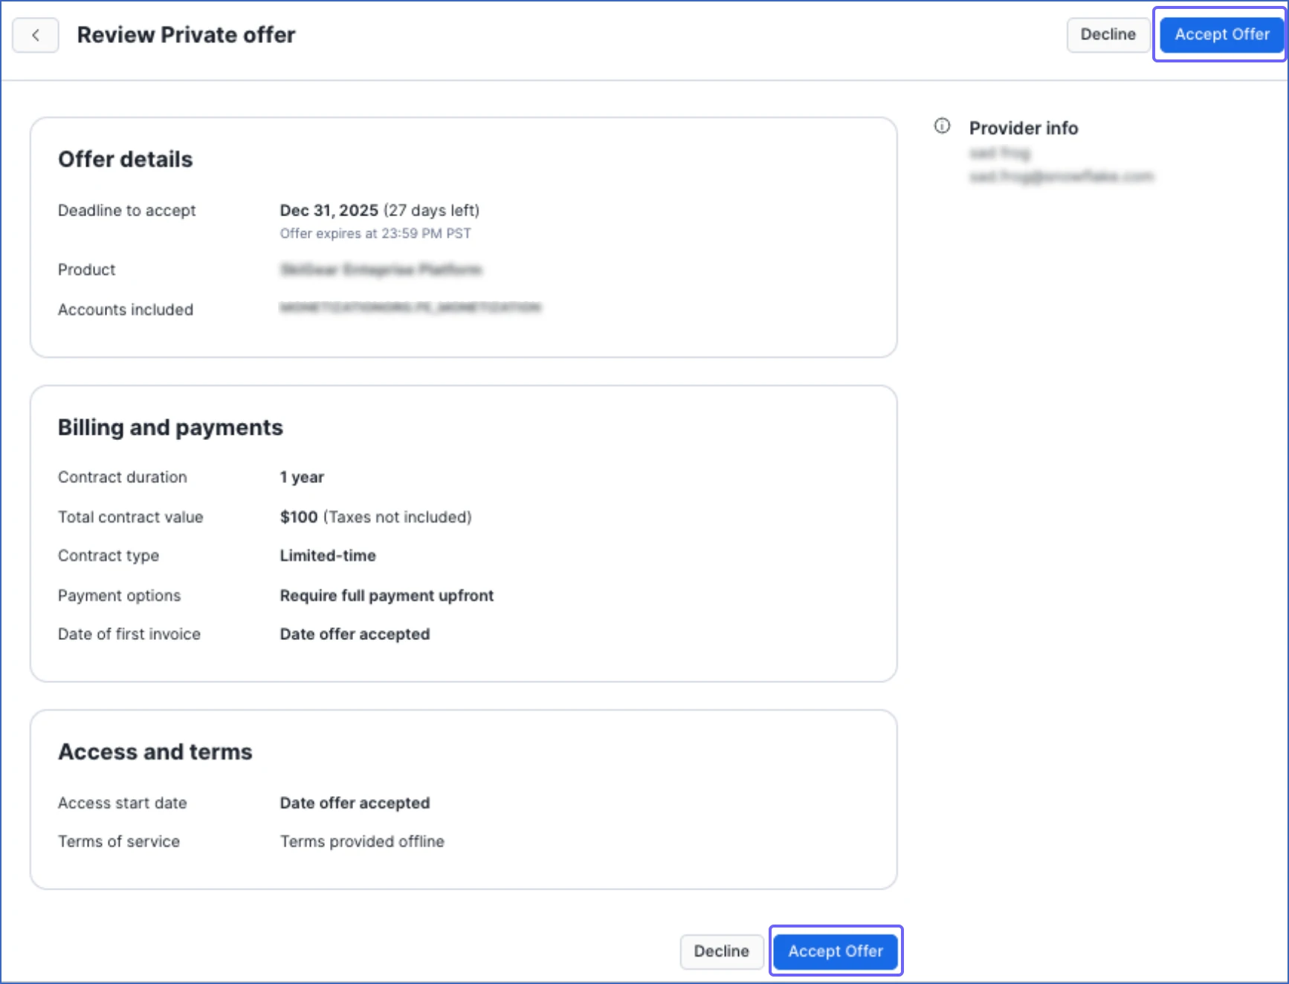The height and width of the screenshot is (984, 1289).
Task: Select the Review Private offer title
Action: coord(186,35)
